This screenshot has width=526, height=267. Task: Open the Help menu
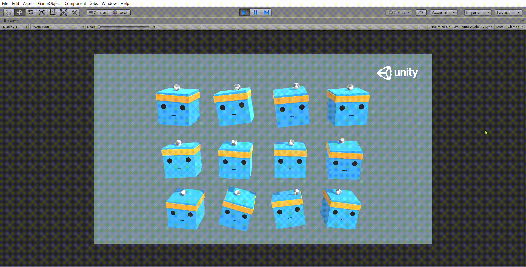[x=125, y=3]
